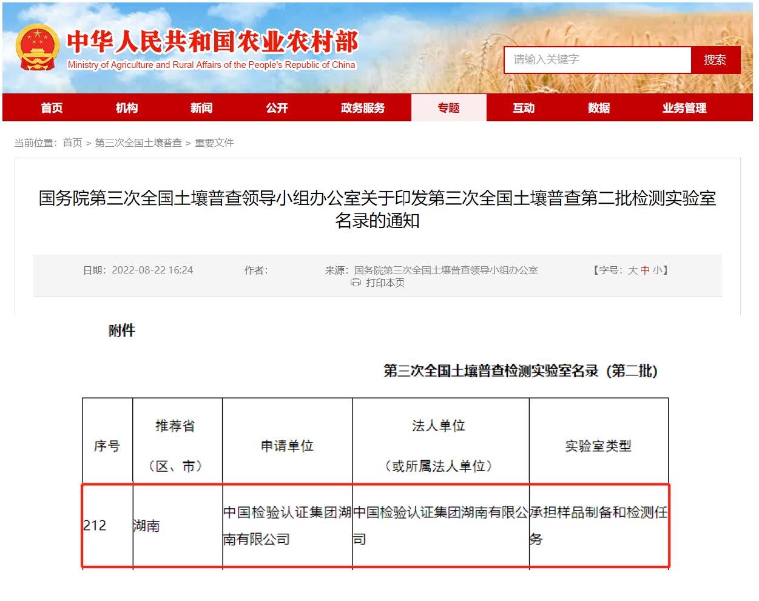Click 打印本页 print link
Image resolution: width=759 pixels, height=601 pixels.
pyautogui.click(x=385, y=283)
